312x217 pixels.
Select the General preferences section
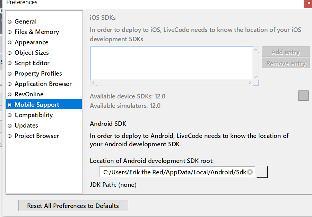25,21
